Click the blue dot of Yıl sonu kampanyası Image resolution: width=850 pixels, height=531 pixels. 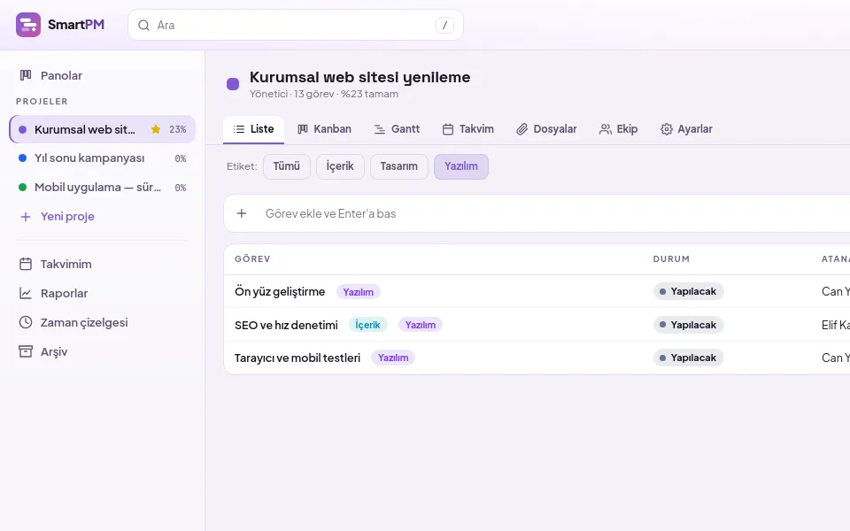pyautogui.click(x=22, y=158)
